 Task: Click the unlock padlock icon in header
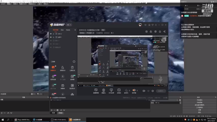[151, 31]
